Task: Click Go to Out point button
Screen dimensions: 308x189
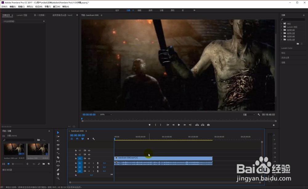Action: (190, 125)
